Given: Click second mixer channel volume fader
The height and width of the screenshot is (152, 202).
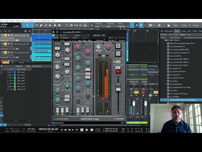Looking at the screenshot, I should [x=146, y=103].
